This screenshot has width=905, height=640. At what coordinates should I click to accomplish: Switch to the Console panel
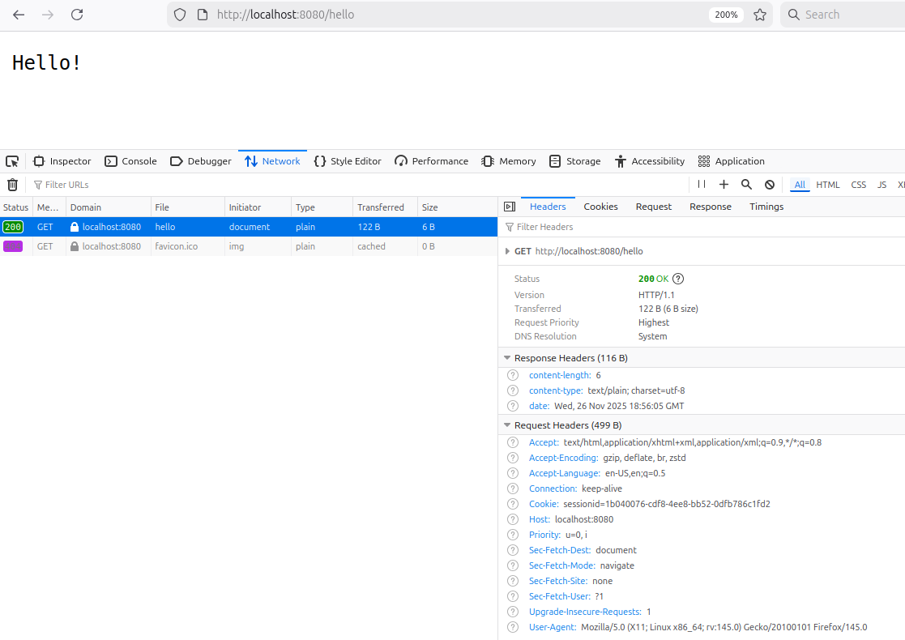pyautogui.click(x=130, y=161)
